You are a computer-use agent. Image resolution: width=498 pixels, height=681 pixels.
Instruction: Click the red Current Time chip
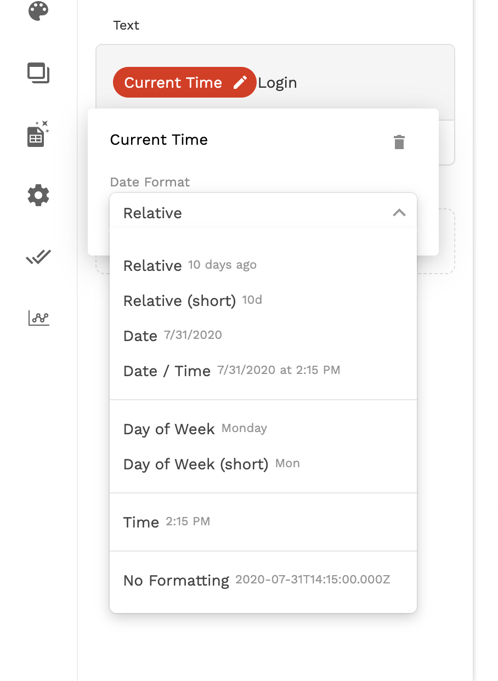coord(172,83)
